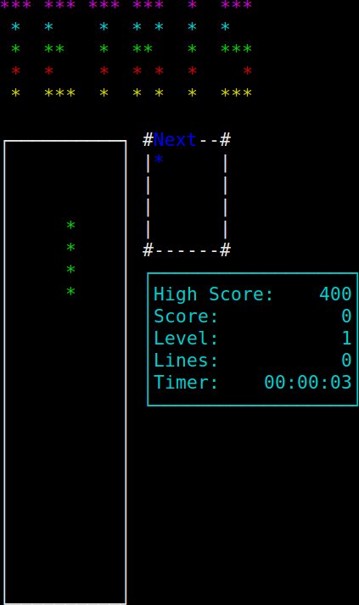Click the "Lines:" label in stats panel
Viewport: 359px width, 605px height.
186,361
